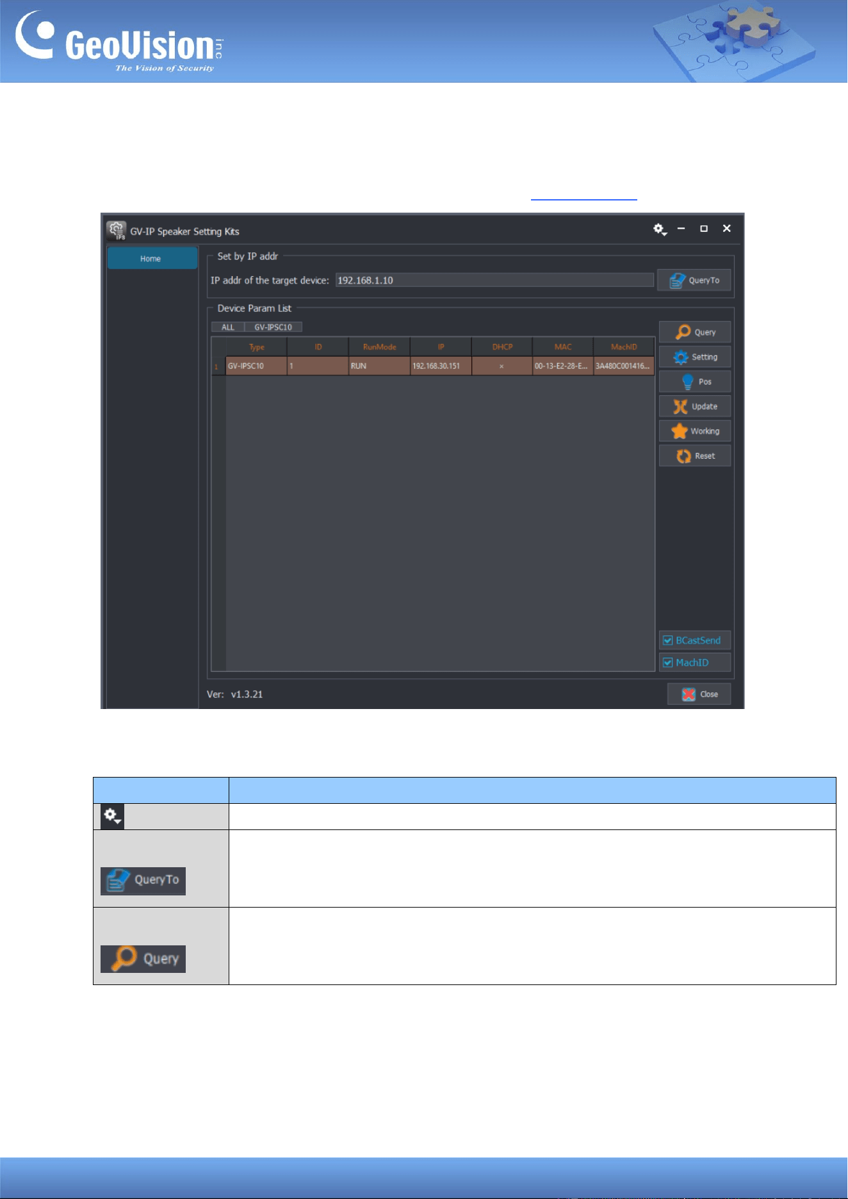The width and height of the screenshot is (848, 1199).
Task: Select the Home tab in sidebar
Action: 152,259
